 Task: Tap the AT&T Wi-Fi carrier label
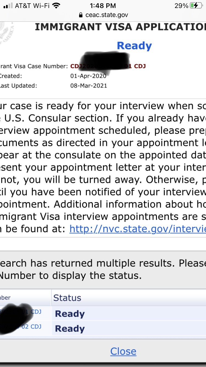[32, 6]
